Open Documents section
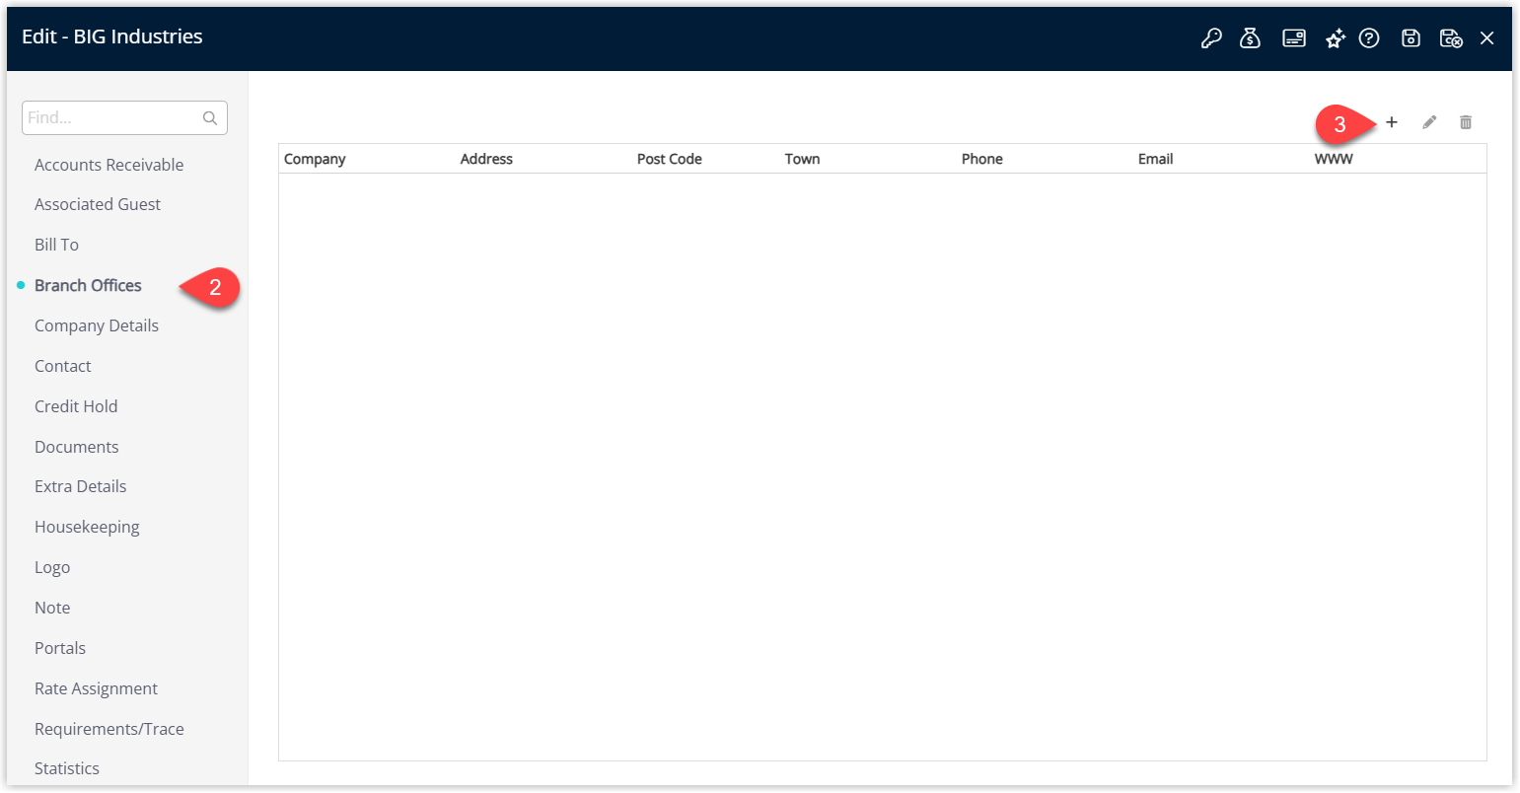The height and width of the screenshot is (793, 1520). (77, 447)
